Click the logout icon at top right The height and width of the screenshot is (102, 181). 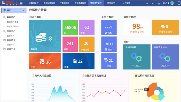(x=179, y=3)
